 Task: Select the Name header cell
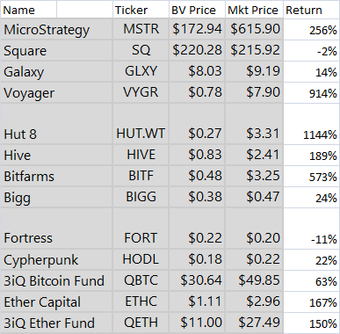[28, 10]
